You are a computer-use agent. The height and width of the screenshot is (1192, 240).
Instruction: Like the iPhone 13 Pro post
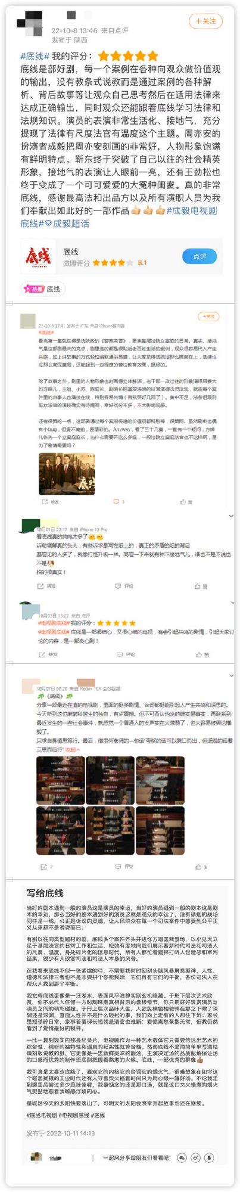(x=201, y=586)
